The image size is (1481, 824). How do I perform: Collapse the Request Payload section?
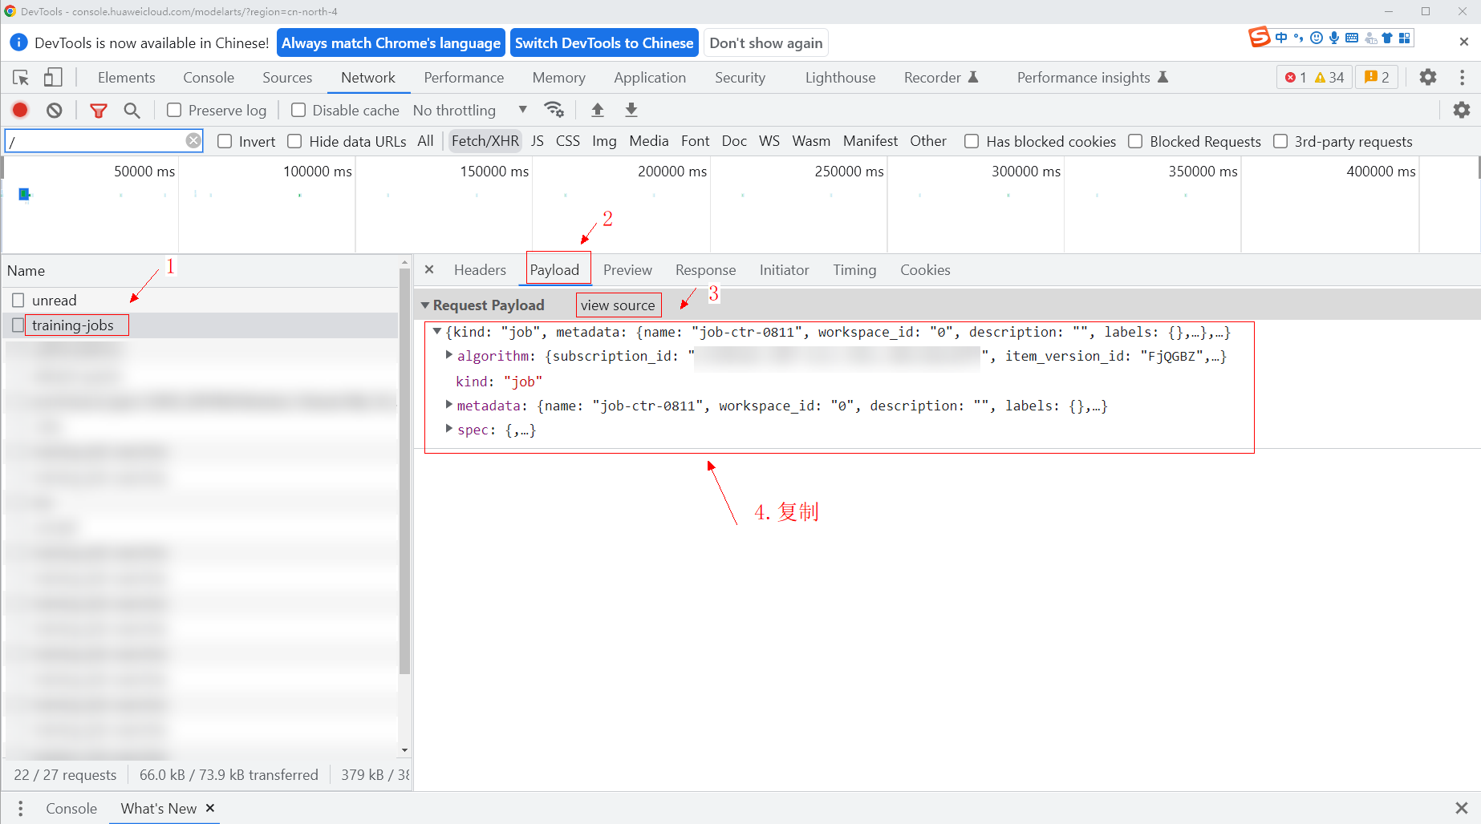(x=425, y=305)
